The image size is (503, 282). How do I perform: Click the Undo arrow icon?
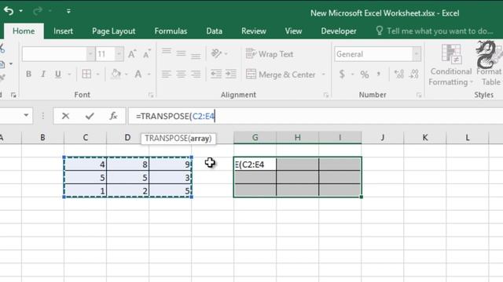click(9, 11)
